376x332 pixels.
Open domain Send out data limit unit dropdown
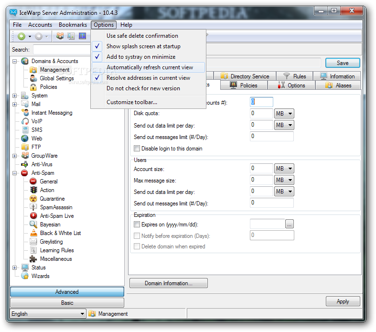tap(284, 125)
